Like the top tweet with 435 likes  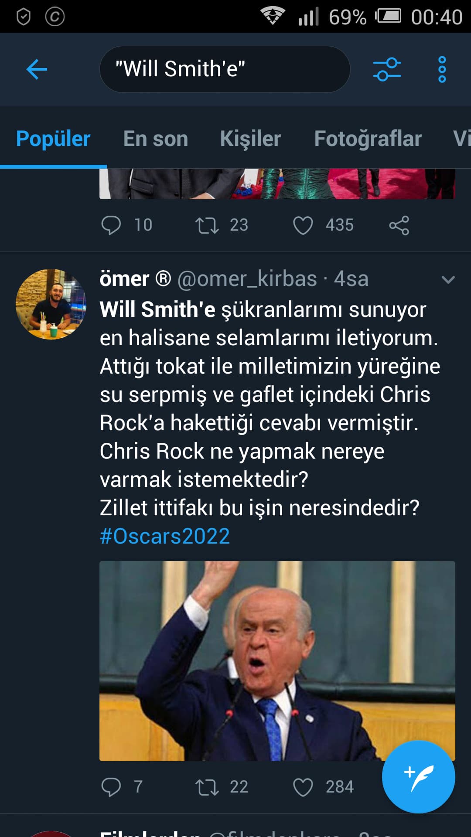point(303,225)
